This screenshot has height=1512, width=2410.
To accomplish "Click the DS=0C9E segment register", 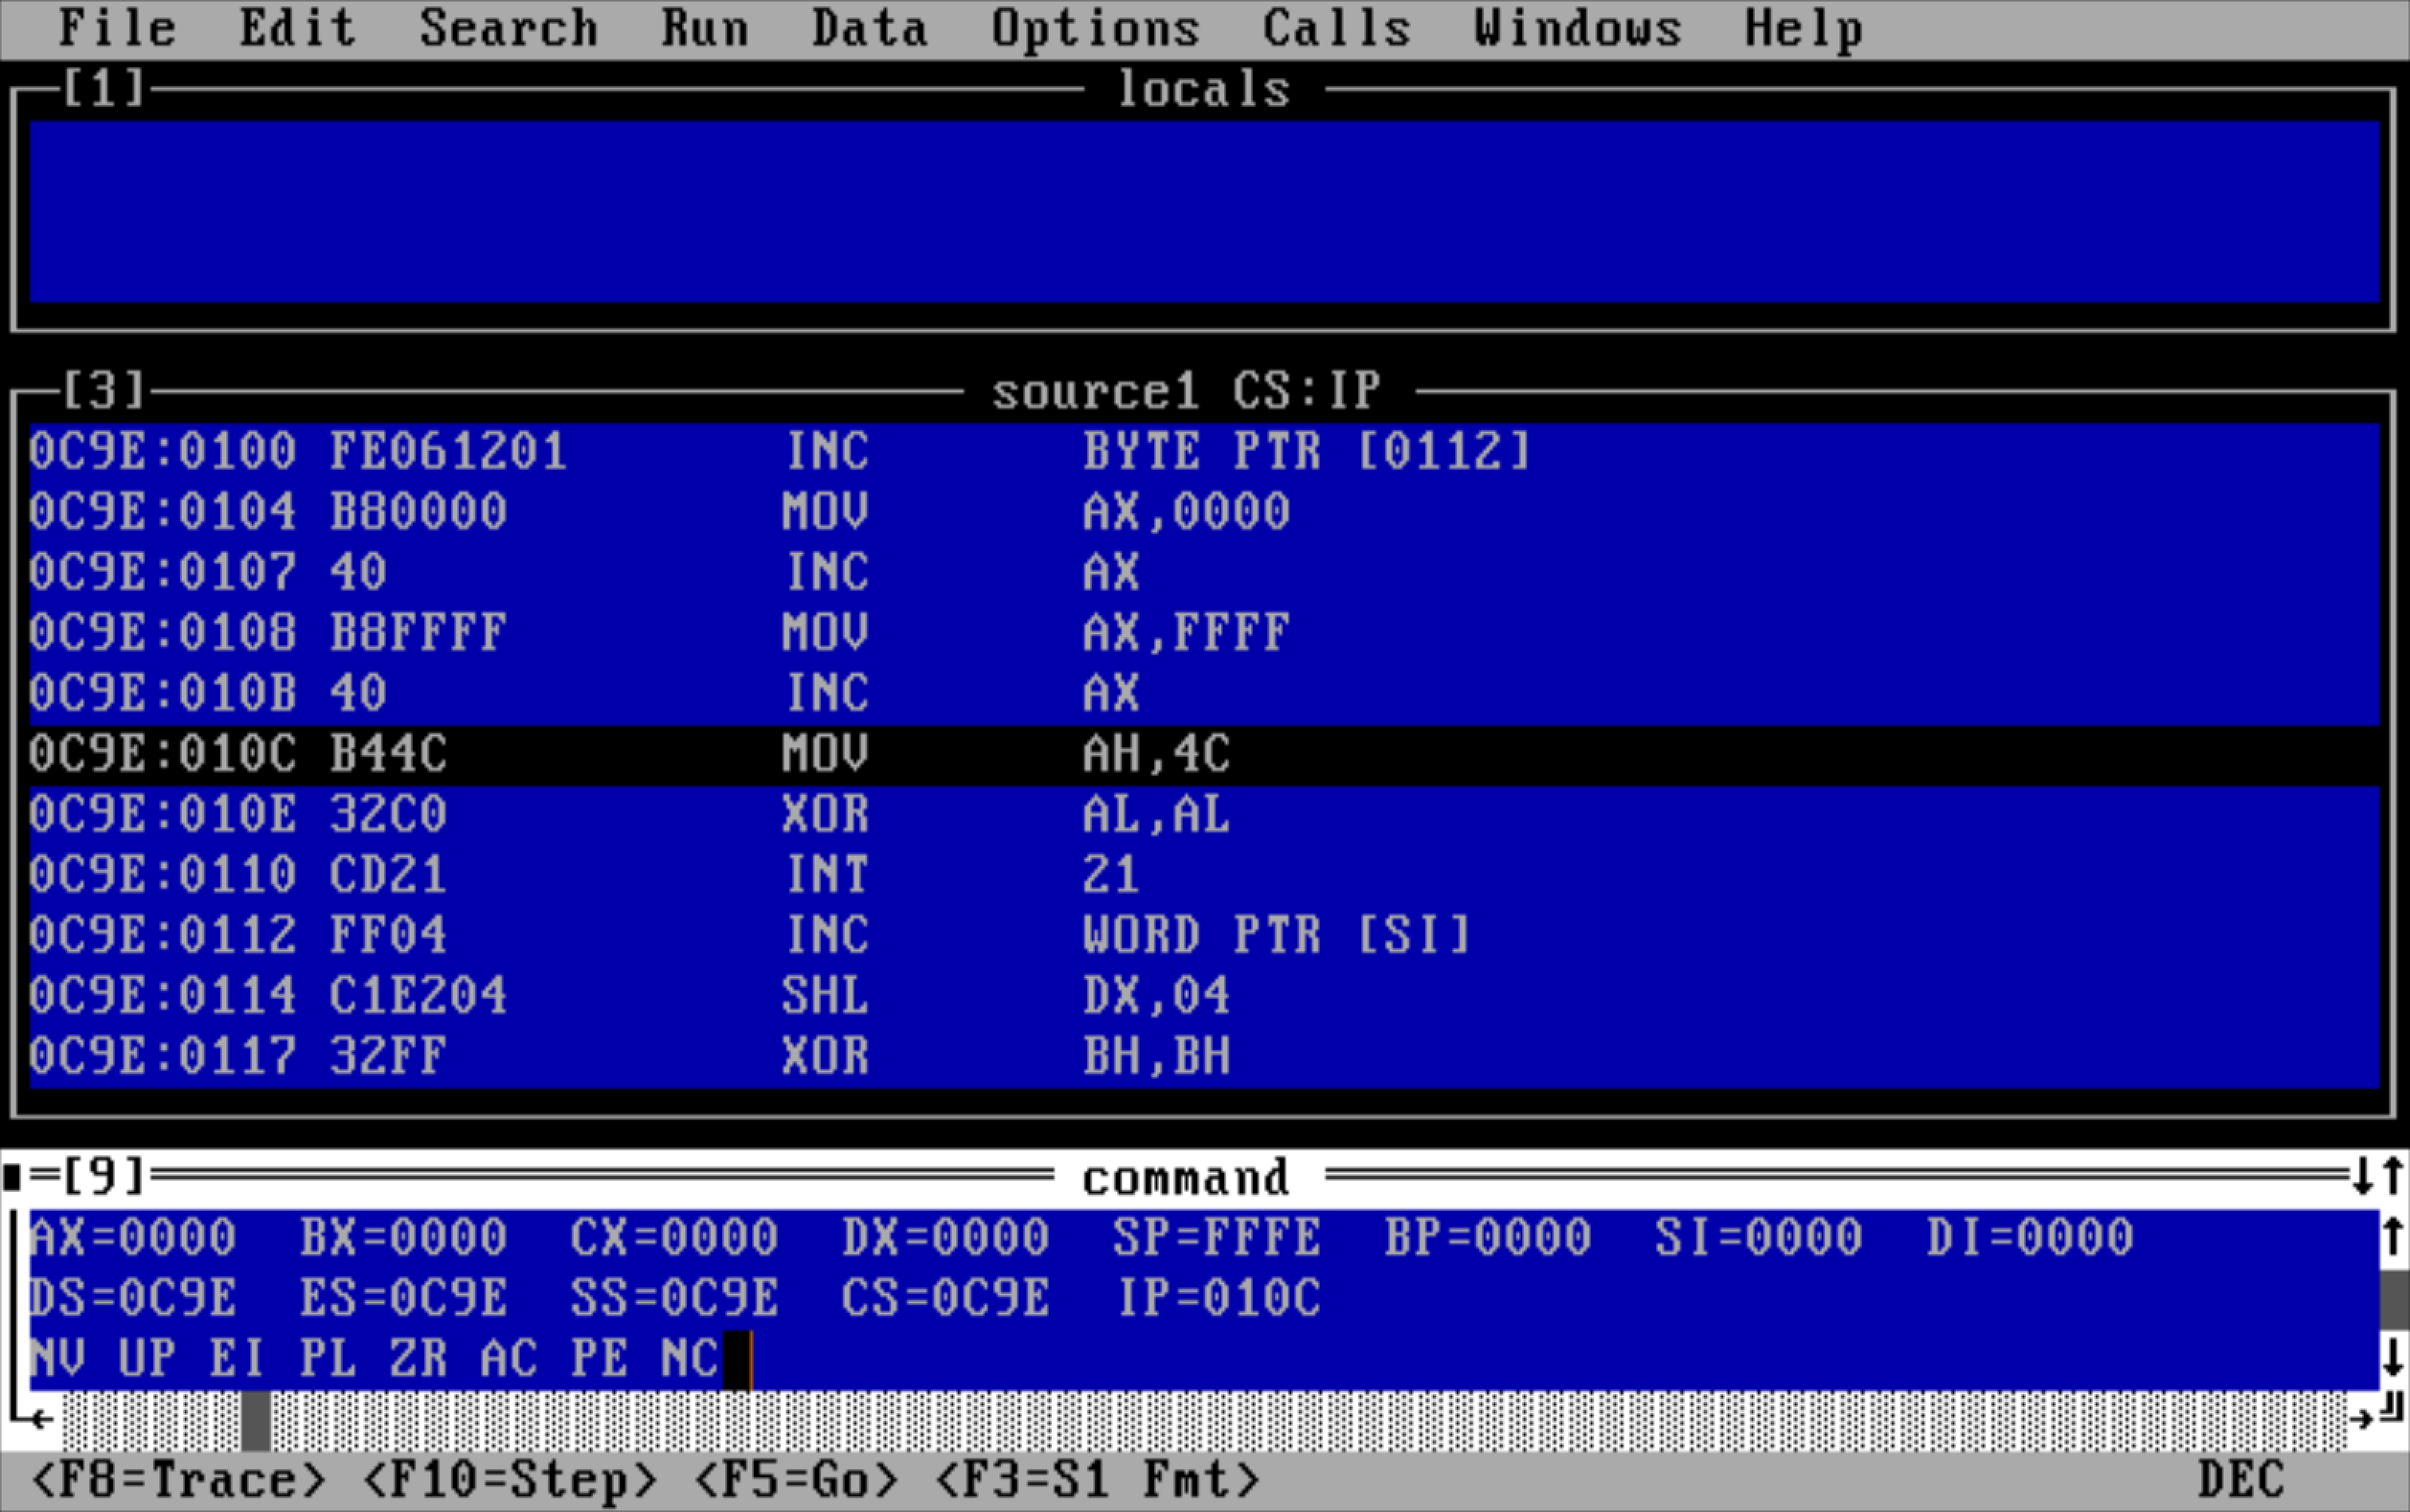I will (133, 1298).
